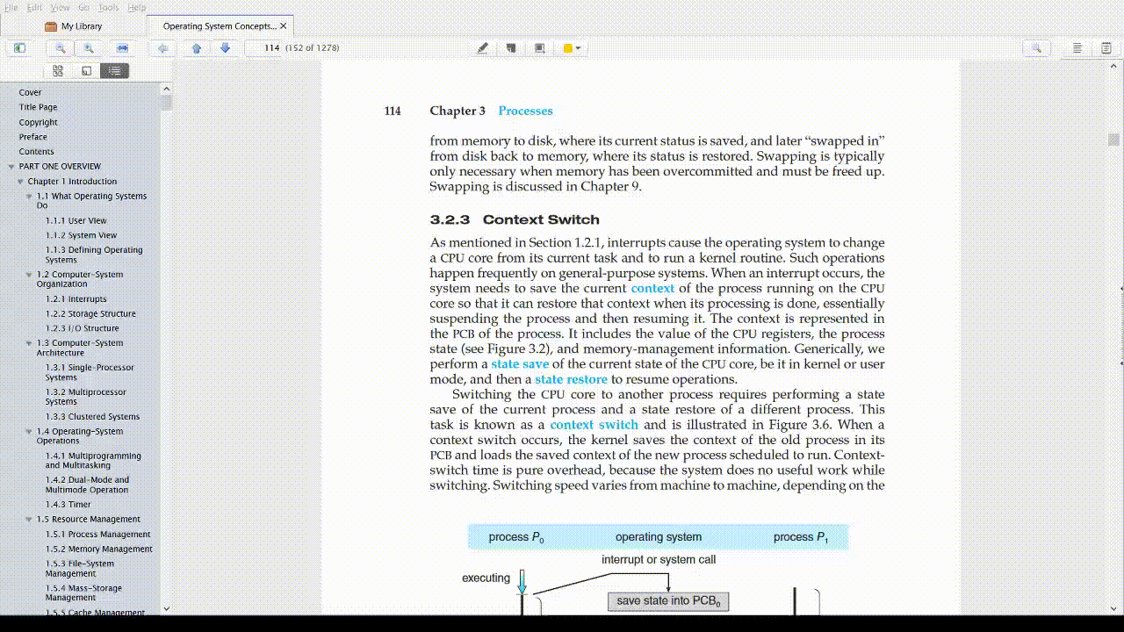Collapse the 1.2 Computer-System Organization node
The image size is (1124, 632).
point(29,275)
